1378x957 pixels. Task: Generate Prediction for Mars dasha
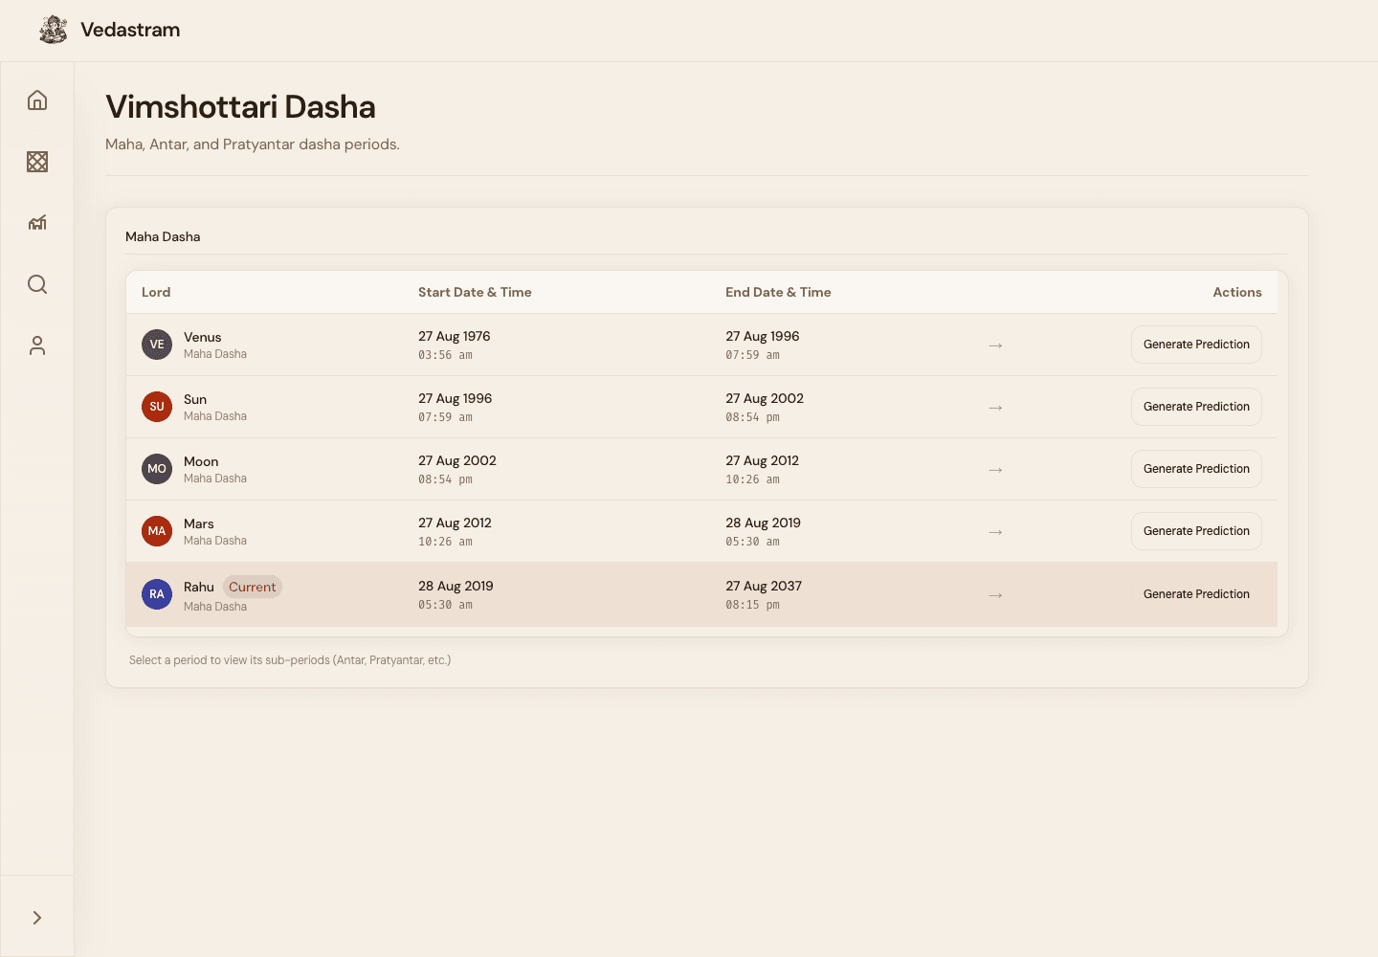click(x=1196, y=531)
